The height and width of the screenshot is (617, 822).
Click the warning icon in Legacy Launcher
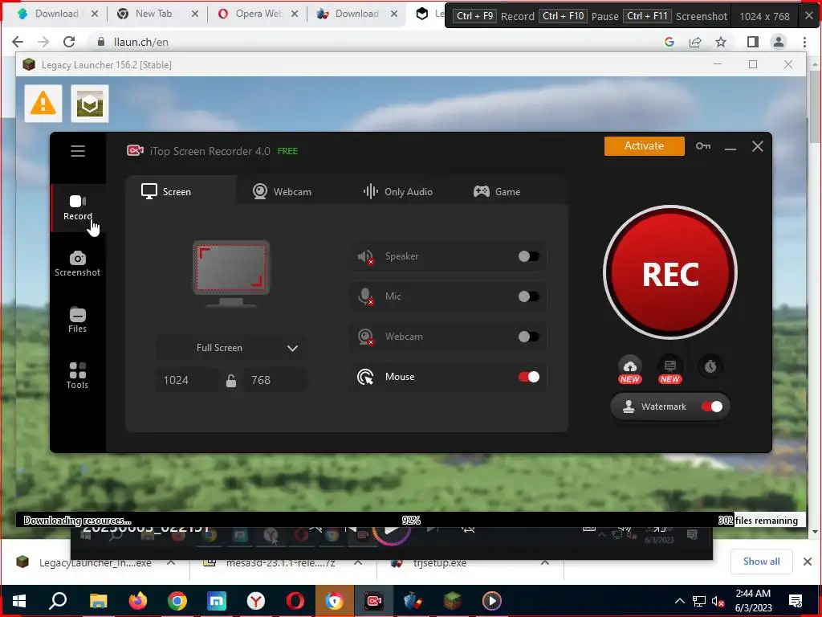click(43, 104)
